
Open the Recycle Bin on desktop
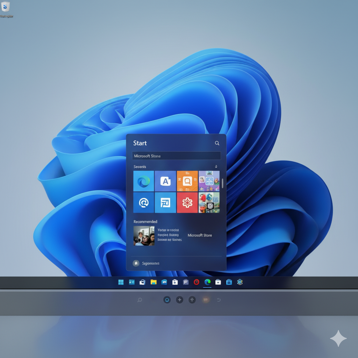coord(6,7)
